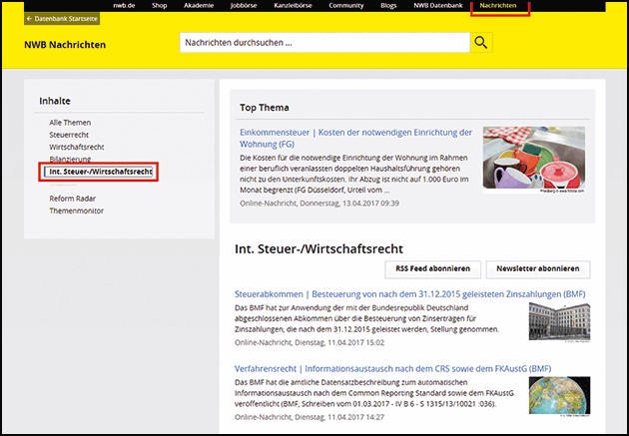Click the Shop link in top bar
Screen dimensions: 629x436
point(159,6)
